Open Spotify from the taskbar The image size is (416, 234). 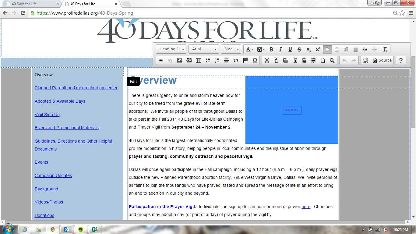click(x=81, y=229)
